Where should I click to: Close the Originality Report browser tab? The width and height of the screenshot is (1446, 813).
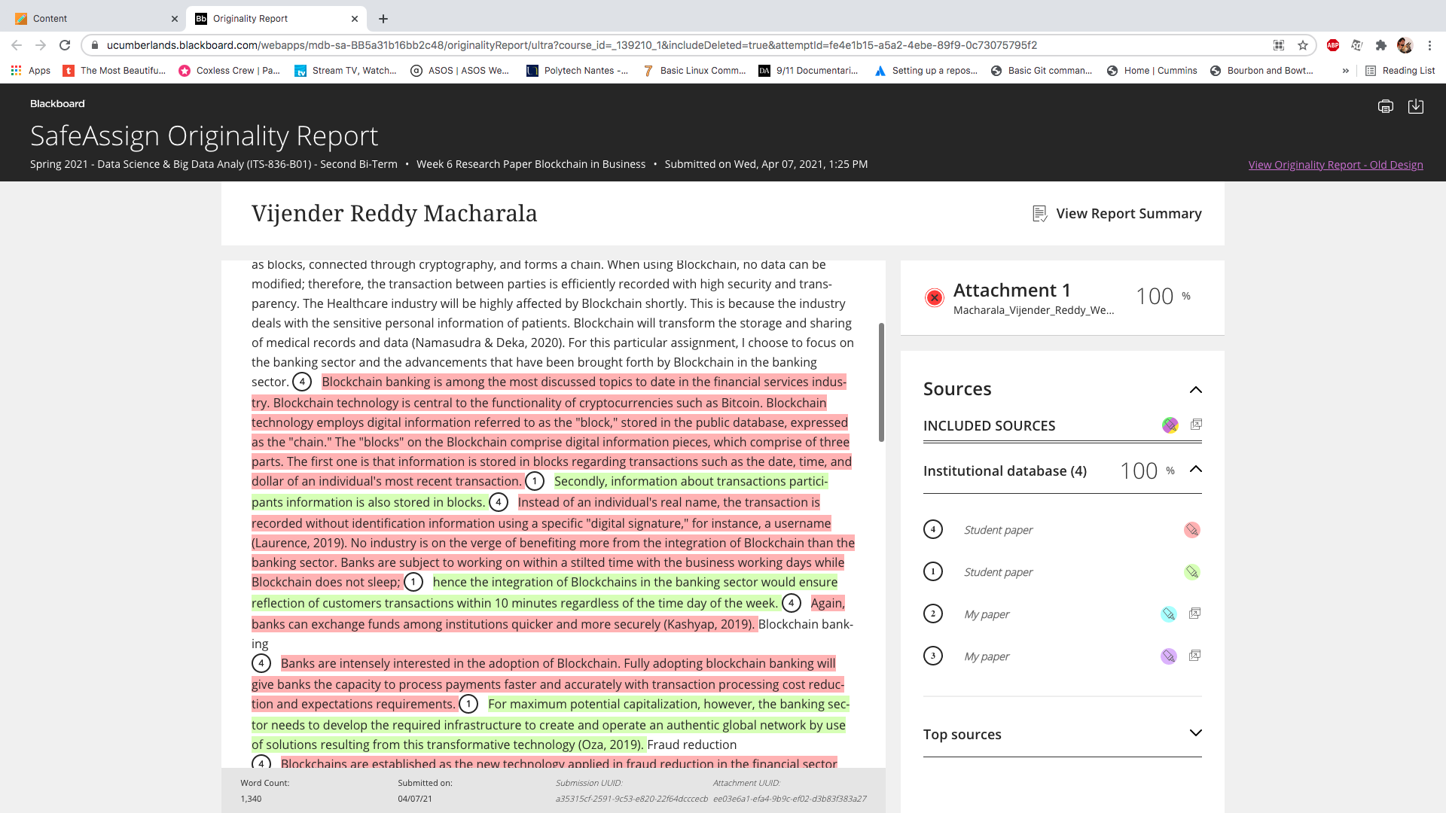(355, 19)
